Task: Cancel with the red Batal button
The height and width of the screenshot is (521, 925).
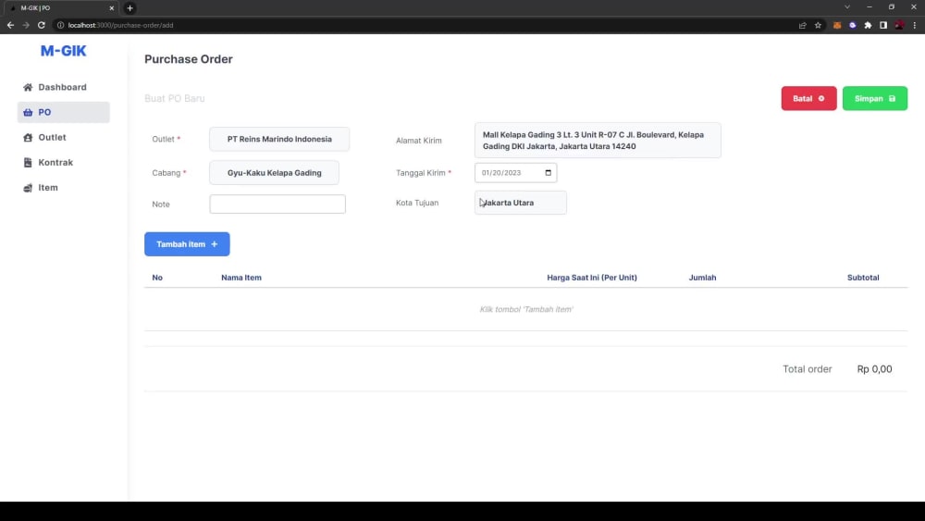Action: click(808, 98)
